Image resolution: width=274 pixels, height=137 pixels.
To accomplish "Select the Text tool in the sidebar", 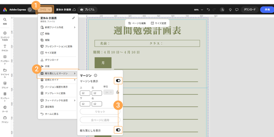I will pyautogui.click(x=5, y=46).
